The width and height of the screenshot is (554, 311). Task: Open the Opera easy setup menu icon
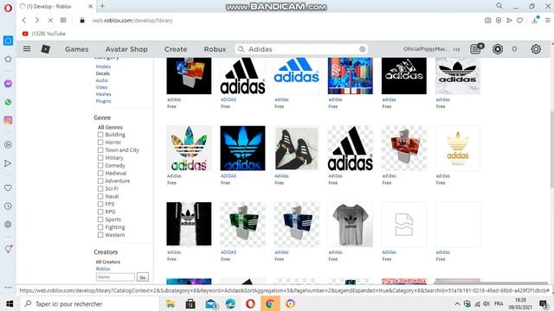pos(548,21)
